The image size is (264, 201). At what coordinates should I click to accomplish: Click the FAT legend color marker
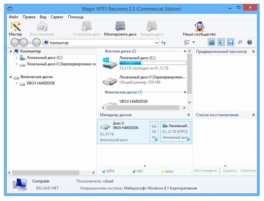(x=134, y=171)
